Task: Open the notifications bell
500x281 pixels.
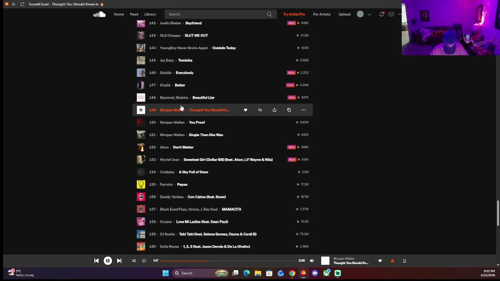Action: (x=381, y=14)
